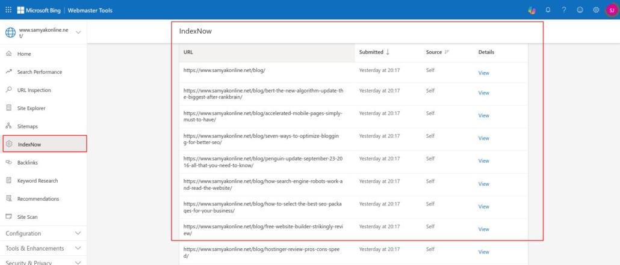Click the hostinger-review-pros-cons URL text
Image resolution: width=620 pixels, height=265 pixels.
point(261,252)
